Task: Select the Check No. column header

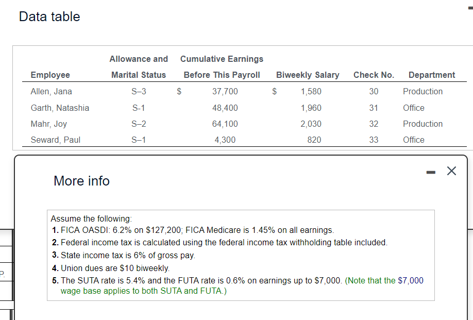Action: click(374, 75)
